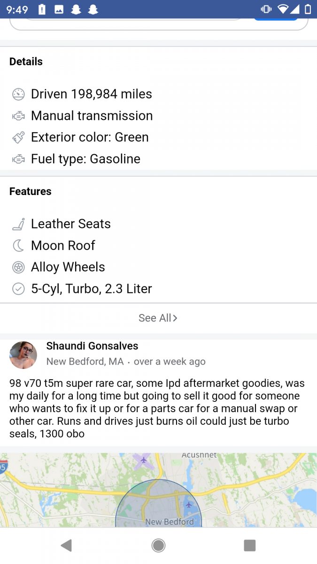The height and width of the screenshot is (564, 317).
Task: Select the seat icon next to Leather Seats
Action: coord(18,224)
